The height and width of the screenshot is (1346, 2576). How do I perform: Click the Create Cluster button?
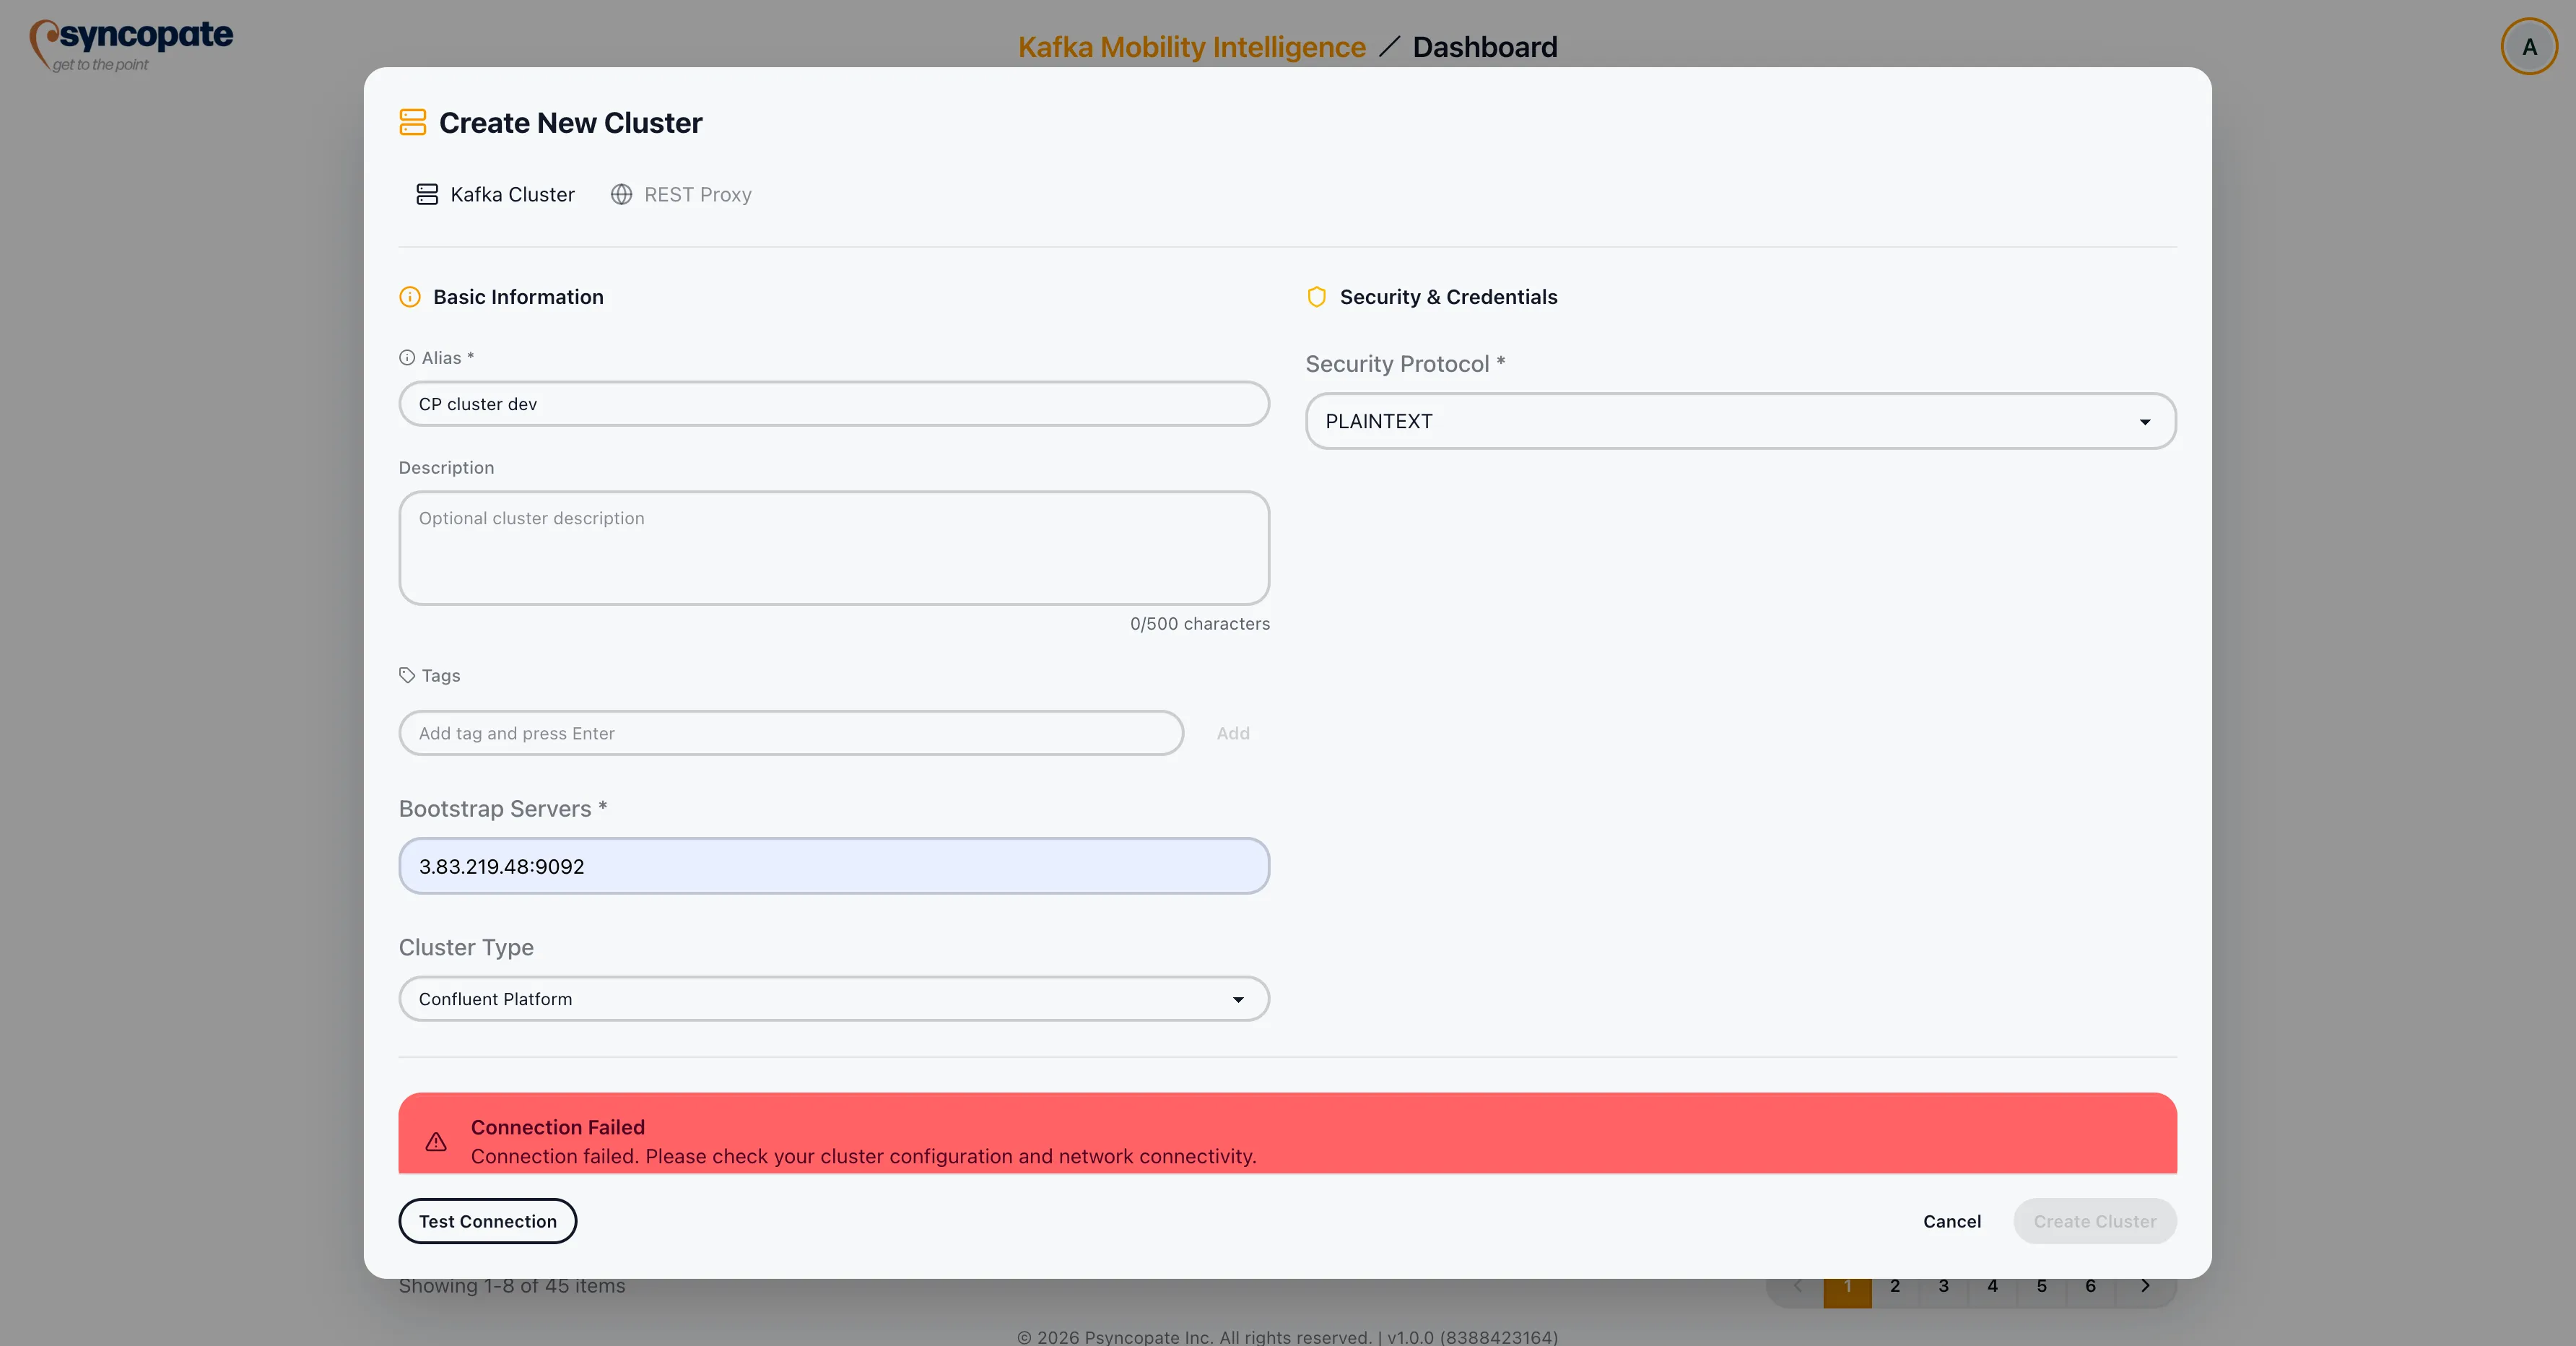click(2094, 1221)
